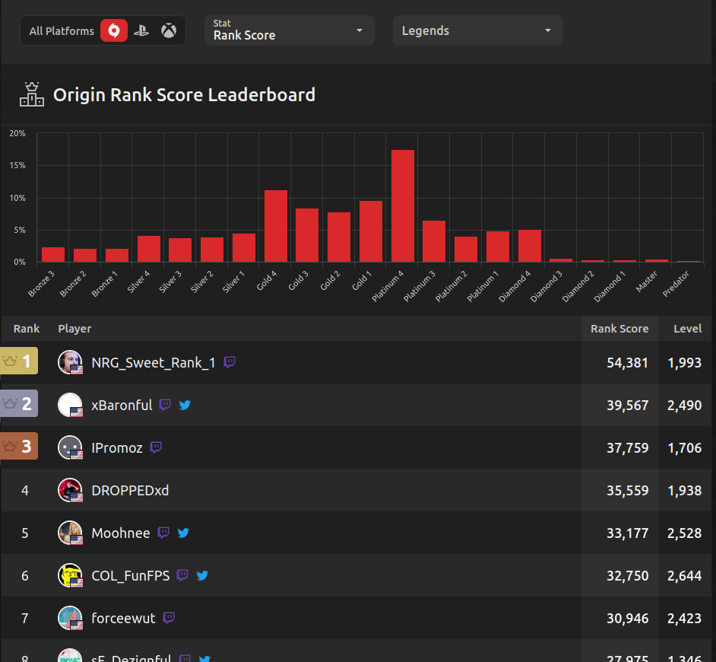Image resolution: width=716 pixels, height=662 pixels.
Task: Select the PlayStation platform icon
Action: 141,31
